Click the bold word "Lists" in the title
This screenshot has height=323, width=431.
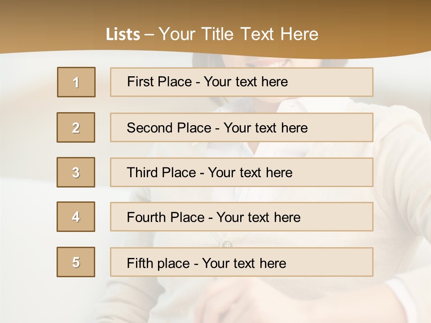point(123,34)
